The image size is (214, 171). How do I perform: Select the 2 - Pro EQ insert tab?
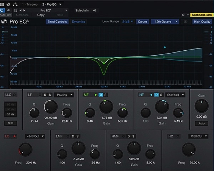click(49, 5)
